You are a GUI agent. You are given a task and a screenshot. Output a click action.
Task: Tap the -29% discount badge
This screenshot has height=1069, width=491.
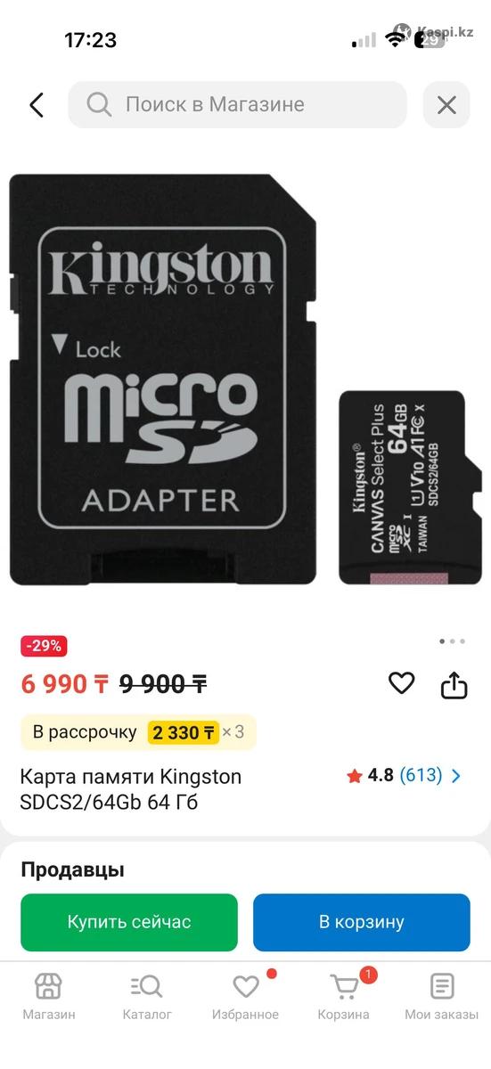click(x=45, y=646)
